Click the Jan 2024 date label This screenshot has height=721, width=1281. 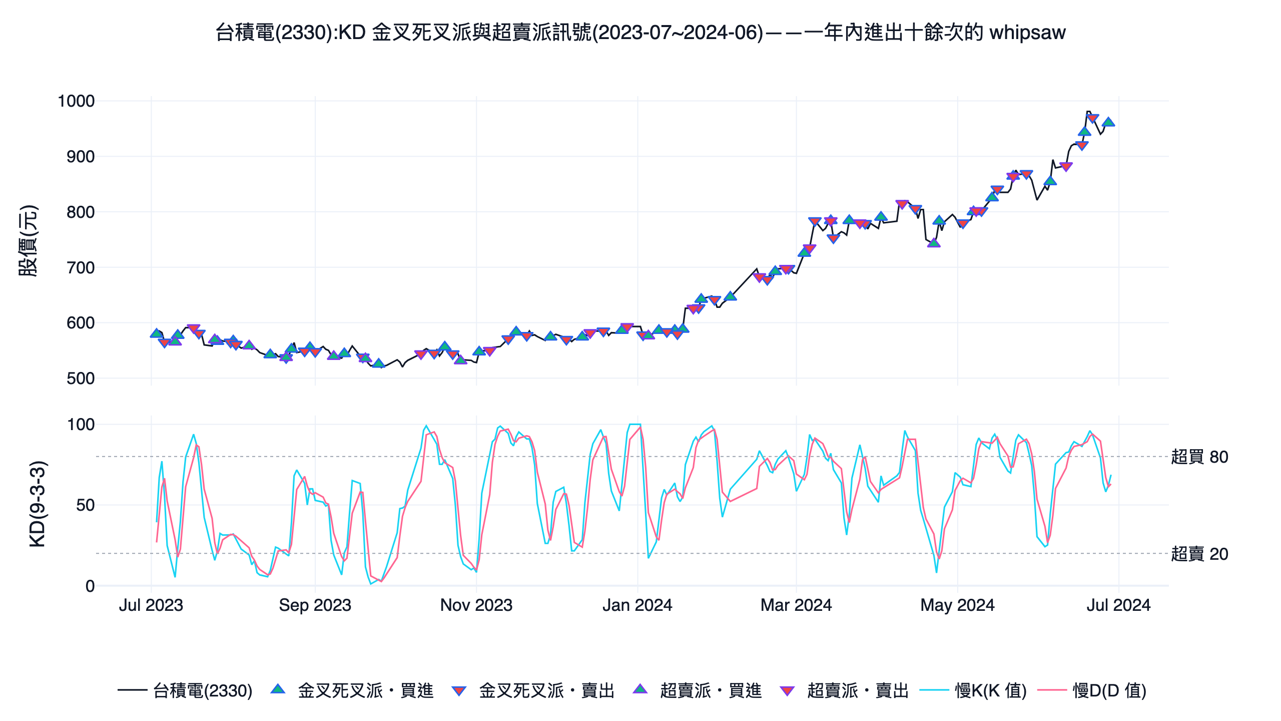tap(637, 605)
